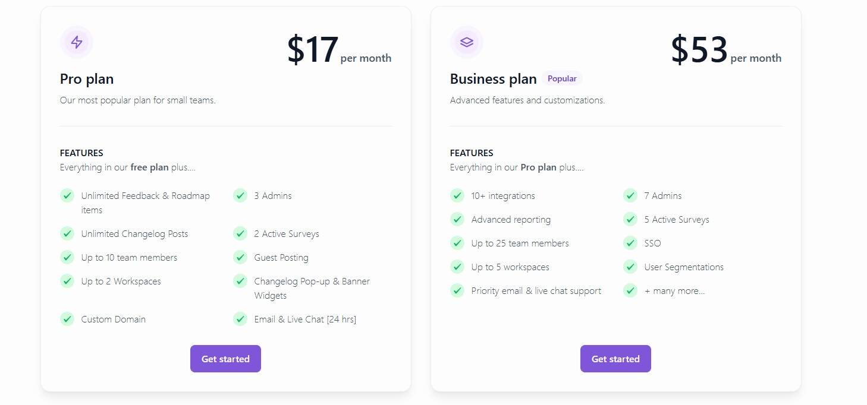Click the checkmark beside Unlimited Changelog Posts
This screenshot has height=405, width=867.
pyautogui.click(x=67, y=233)
